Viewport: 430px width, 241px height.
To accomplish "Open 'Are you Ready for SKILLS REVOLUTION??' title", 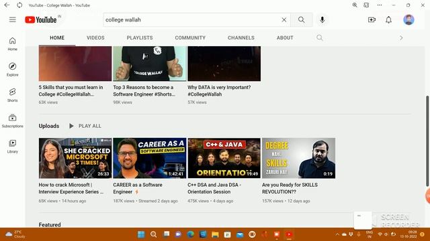I will click(290, 188).
